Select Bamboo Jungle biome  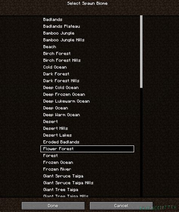click(87, 33)
